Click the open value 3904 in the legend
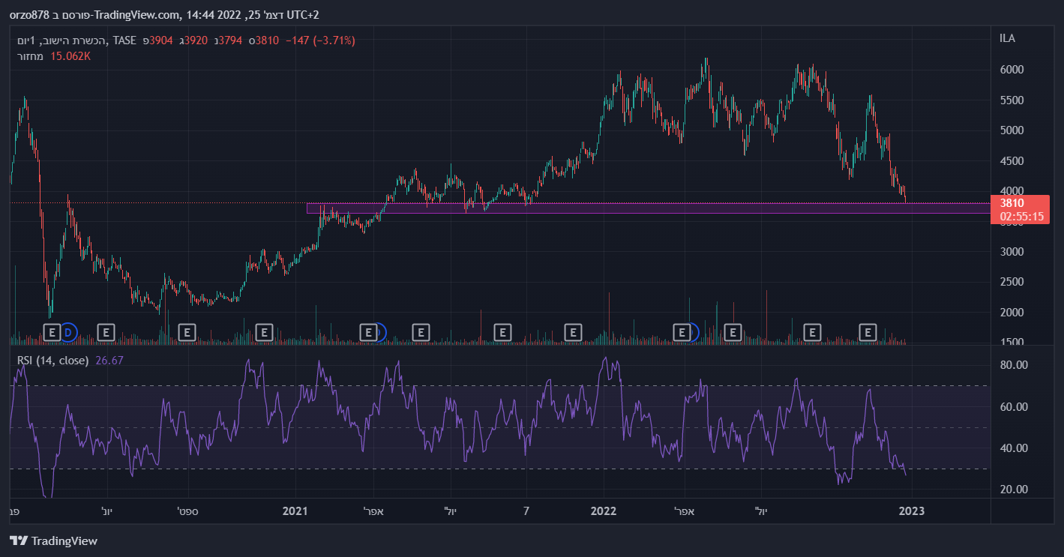This screenshot has height=557, width=1064. click(x=162, y=40)
